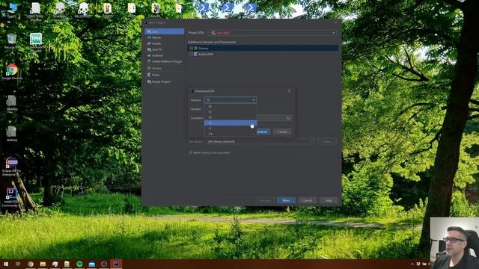Viewport: 479px width, 269px height.
Task: Launch Google Chrome from desktop
Action: [12, 72]
